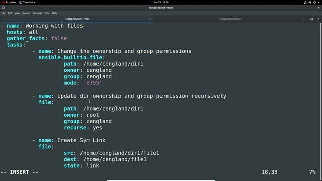Click the terminal window icon in title bar
The width and height of the screenshot is (322, 181).
(3, 8)
